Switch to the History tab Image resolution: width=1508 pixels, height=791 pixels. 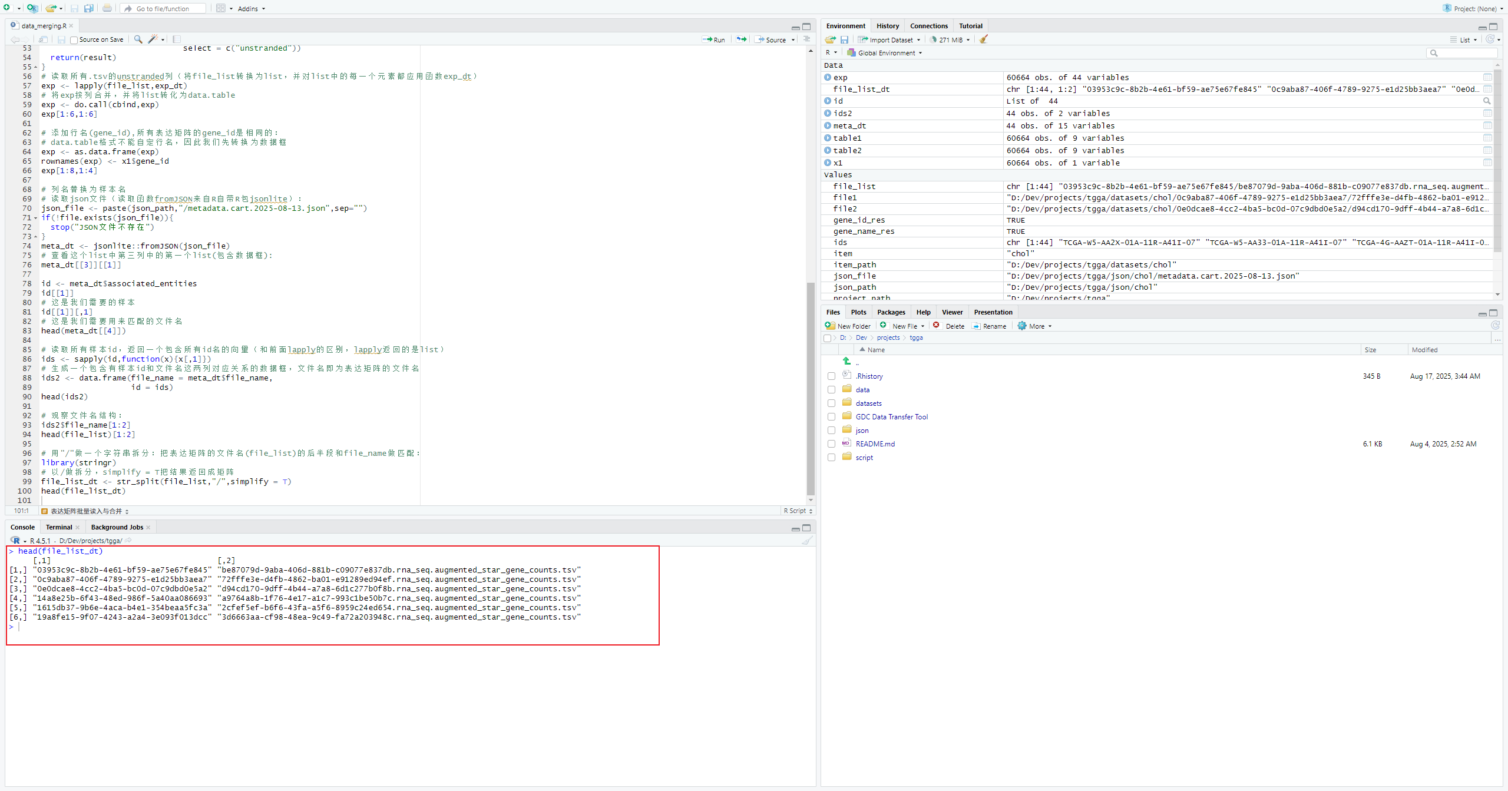click(x=888, y=25)
